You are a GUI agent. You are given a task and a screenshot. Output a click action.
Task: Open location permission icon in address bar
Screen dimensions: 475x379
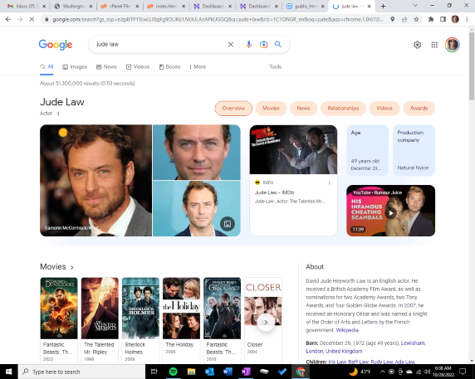pyautogui.click(x=392, y=19)
